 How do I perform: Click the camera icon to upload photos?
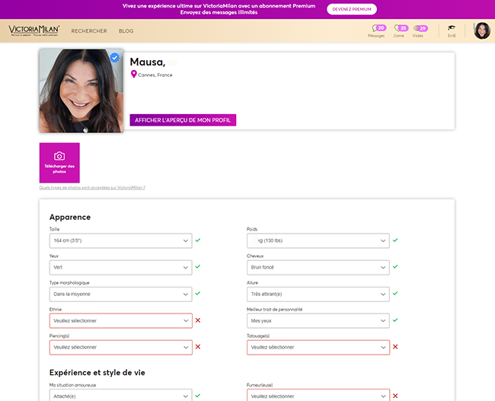click(x=59, y=156)
